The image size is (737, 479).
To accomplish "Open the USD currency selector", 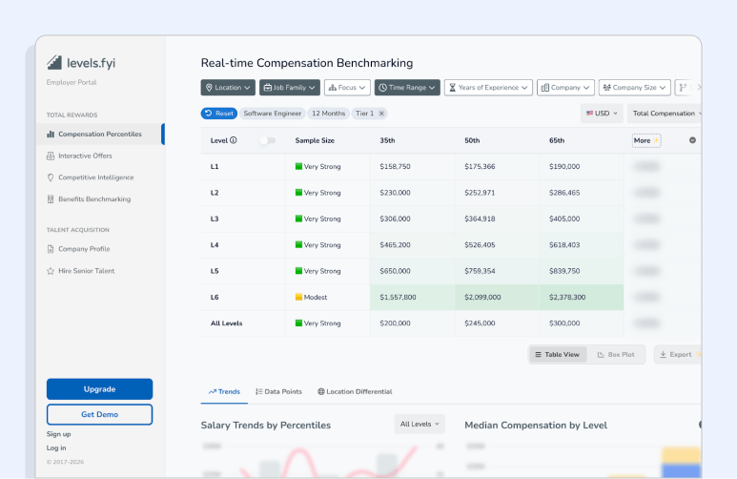I will pyautogui.click(x=601, y=114).
